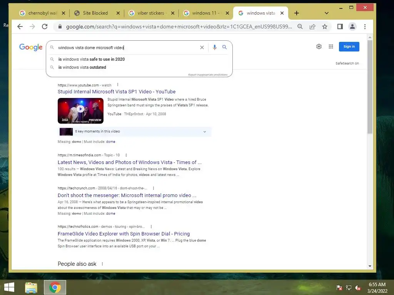This screenshot has width=394, height=295.
Task: Close the Site Blocked tab
Action: click(x=118, y=13)
